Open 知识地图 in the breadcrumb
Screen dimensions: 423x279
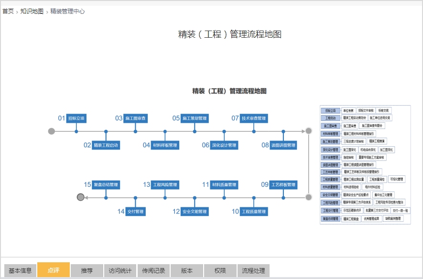pos(32,11)
